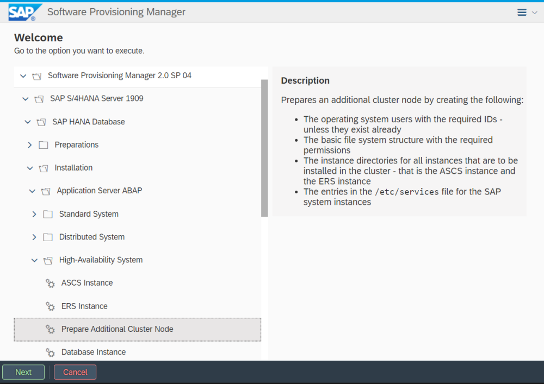
Task: Click the tree panel vertical scrollbar
Action: 264,148
